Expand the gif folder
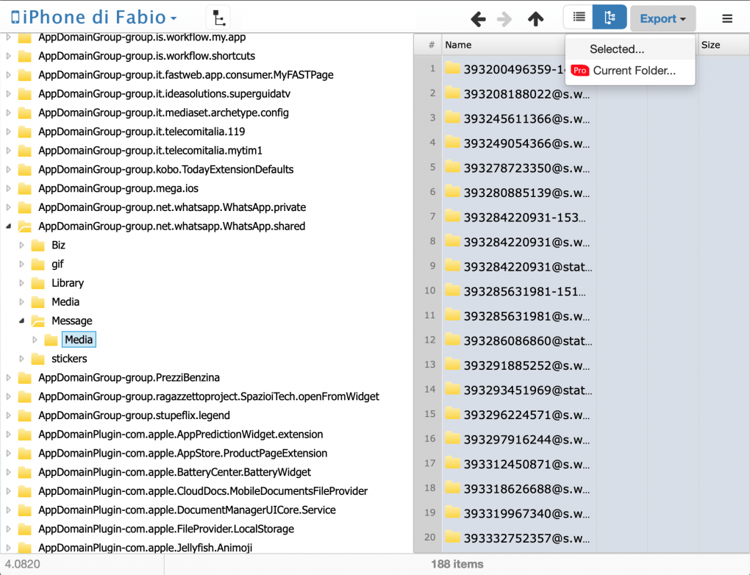The image size is (750, 575). (21, 264)
